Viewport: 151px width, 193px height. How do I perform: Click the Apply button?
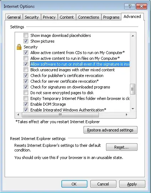coord(132,184)
